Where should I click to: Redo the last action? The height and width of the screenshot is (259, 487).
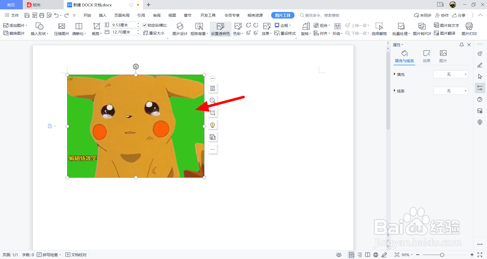[x=66, y=15]
